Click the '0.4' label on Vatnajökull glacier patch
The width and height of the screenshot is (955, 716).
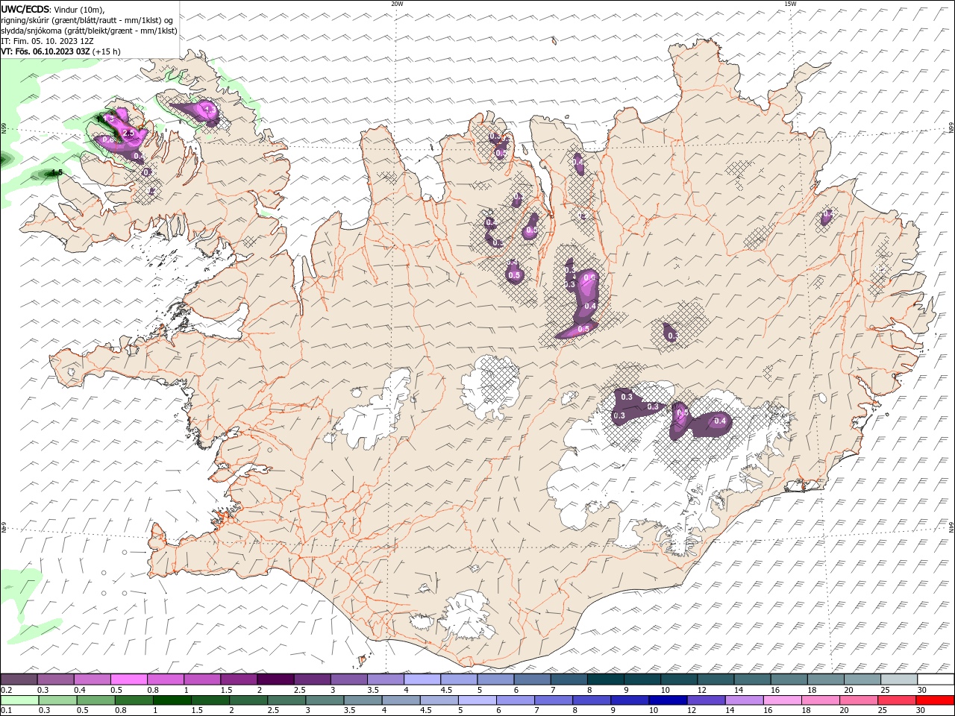pyautogui.click(x=720, y=421)
